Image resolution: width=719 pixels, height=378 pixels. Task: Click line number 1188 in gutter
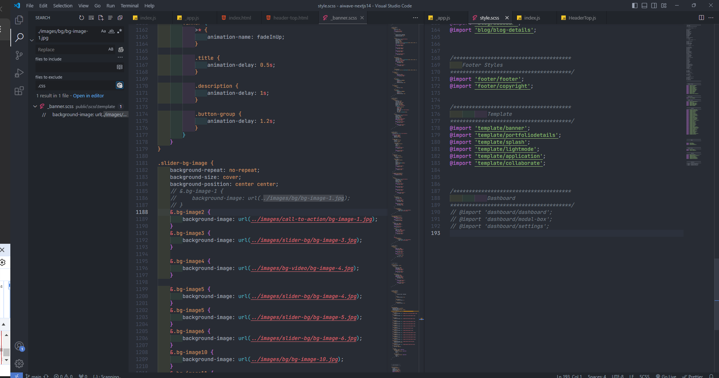pos(141,212)
